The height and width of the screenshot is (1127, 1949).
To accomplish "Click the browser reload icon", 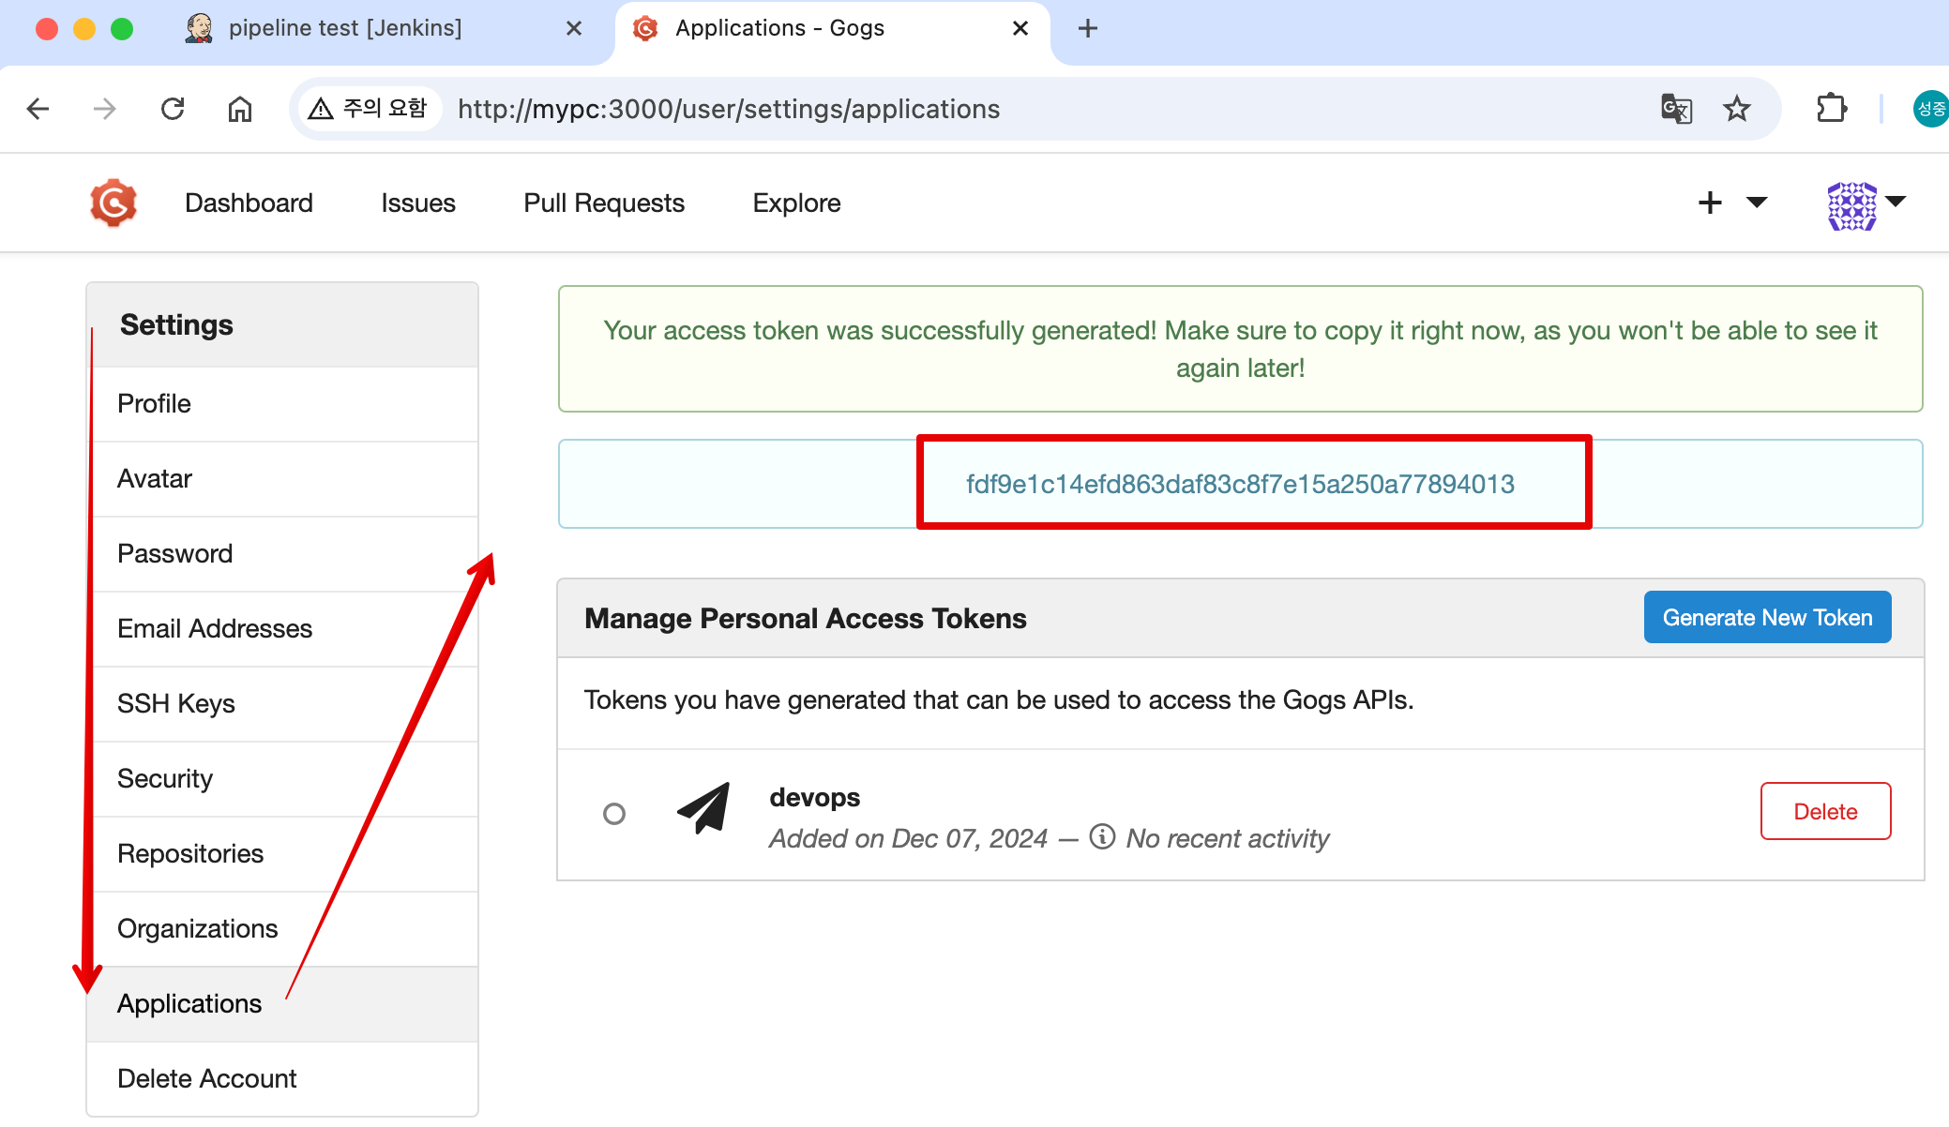I will point(173,109).
